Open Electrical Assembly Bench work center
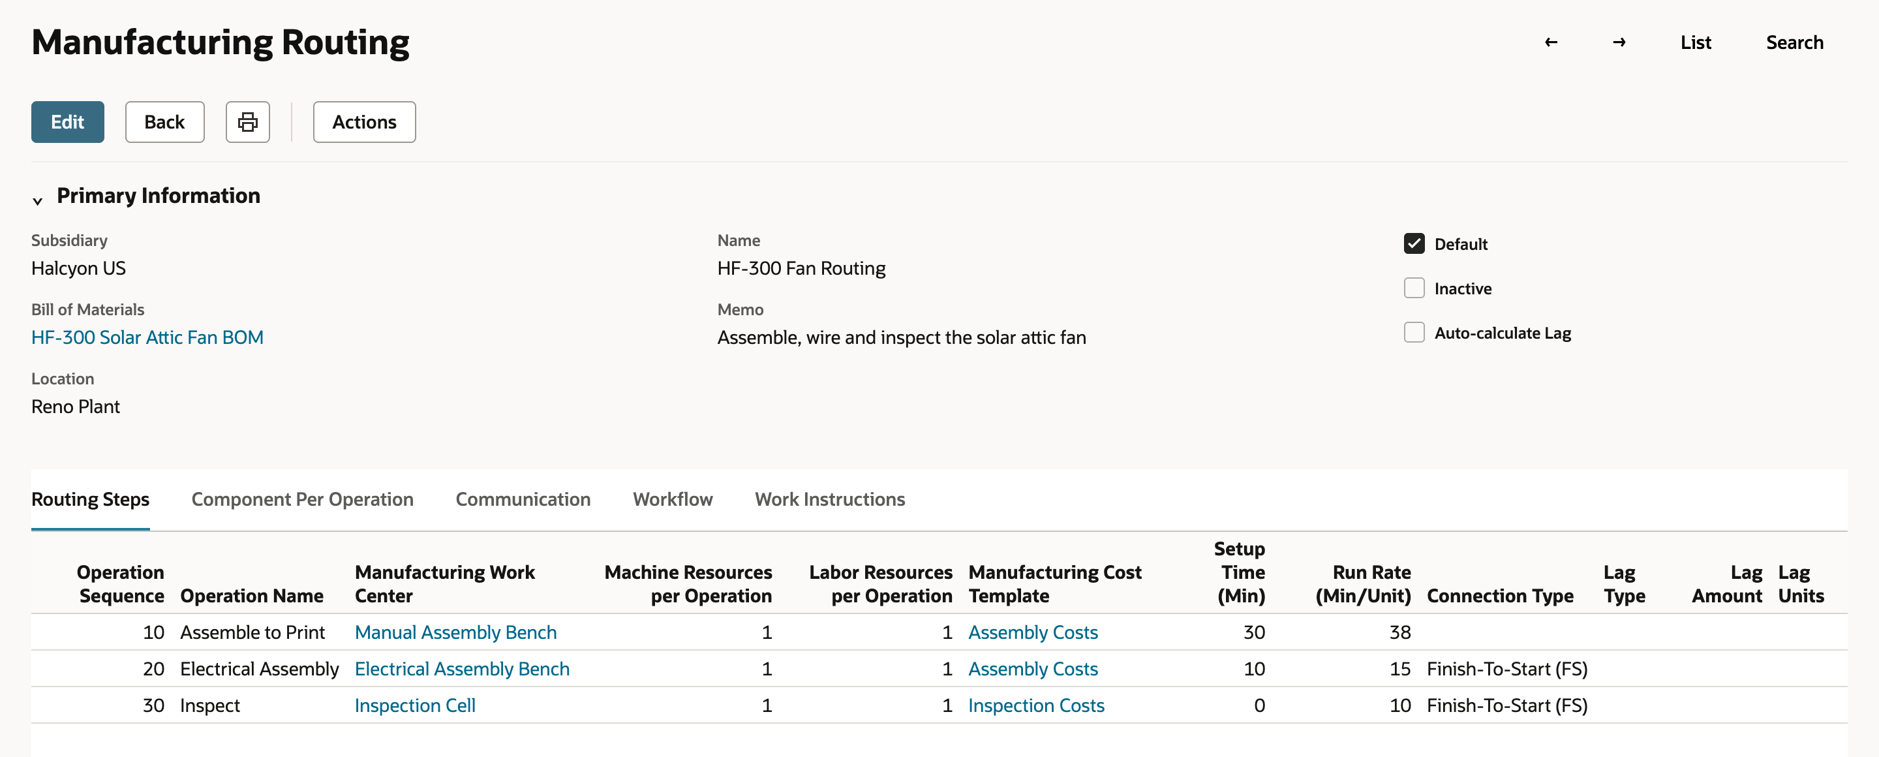This screenshot has width=1879, height=757. 462,669
